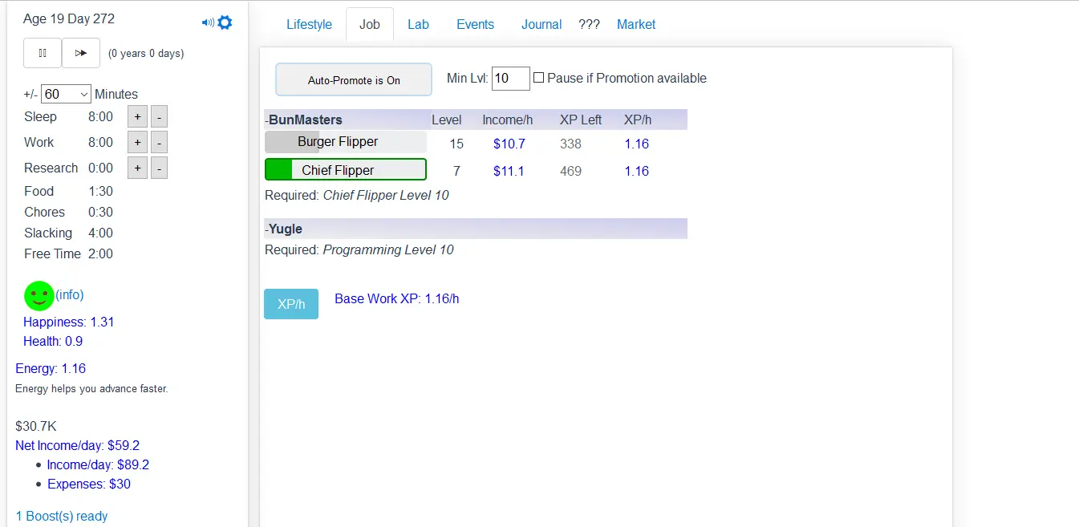1079x527 pixels.
Task: Go to the Events tab
Action: point(475,24)
